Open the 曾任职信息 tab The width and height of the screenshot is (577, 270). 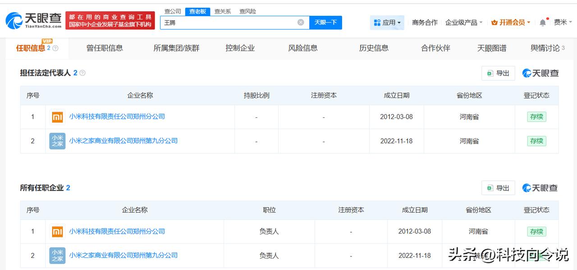tap(105, 48)
